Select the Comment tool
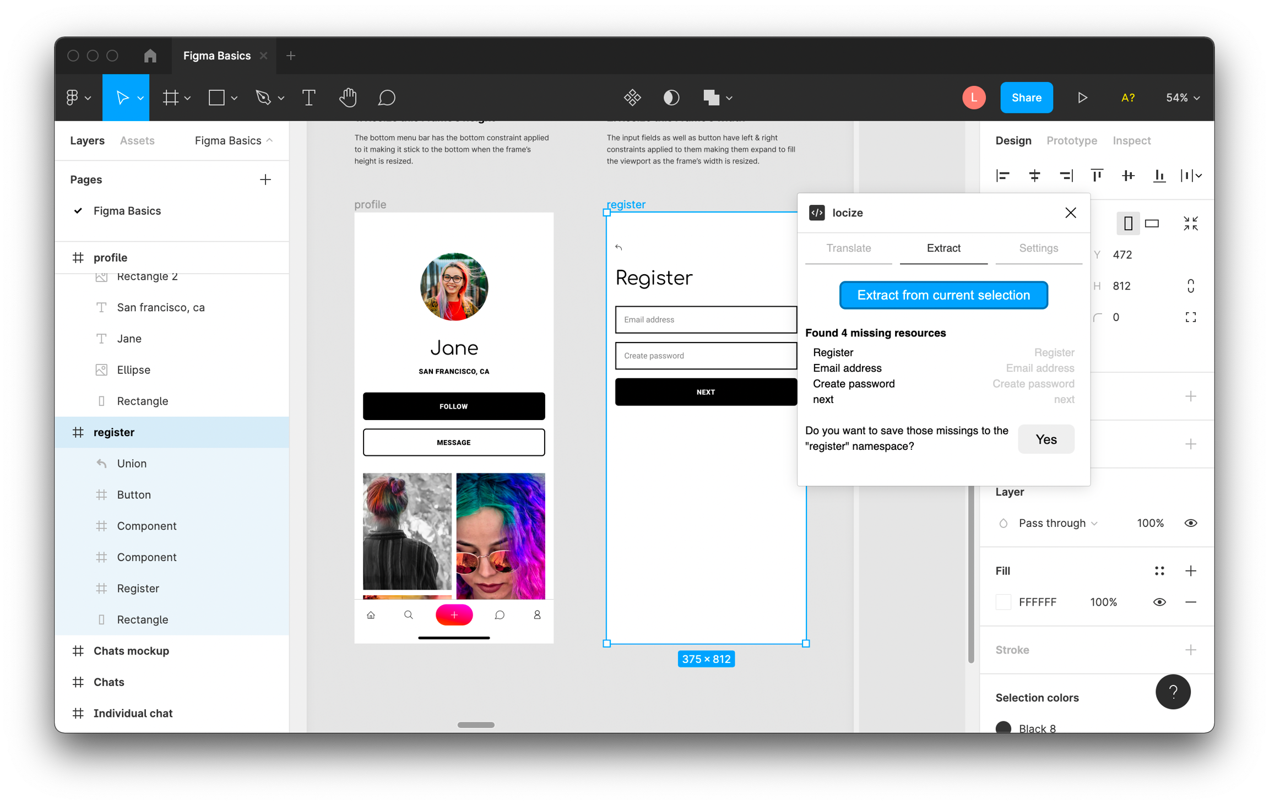1269x805 pixels. [387, 97]
